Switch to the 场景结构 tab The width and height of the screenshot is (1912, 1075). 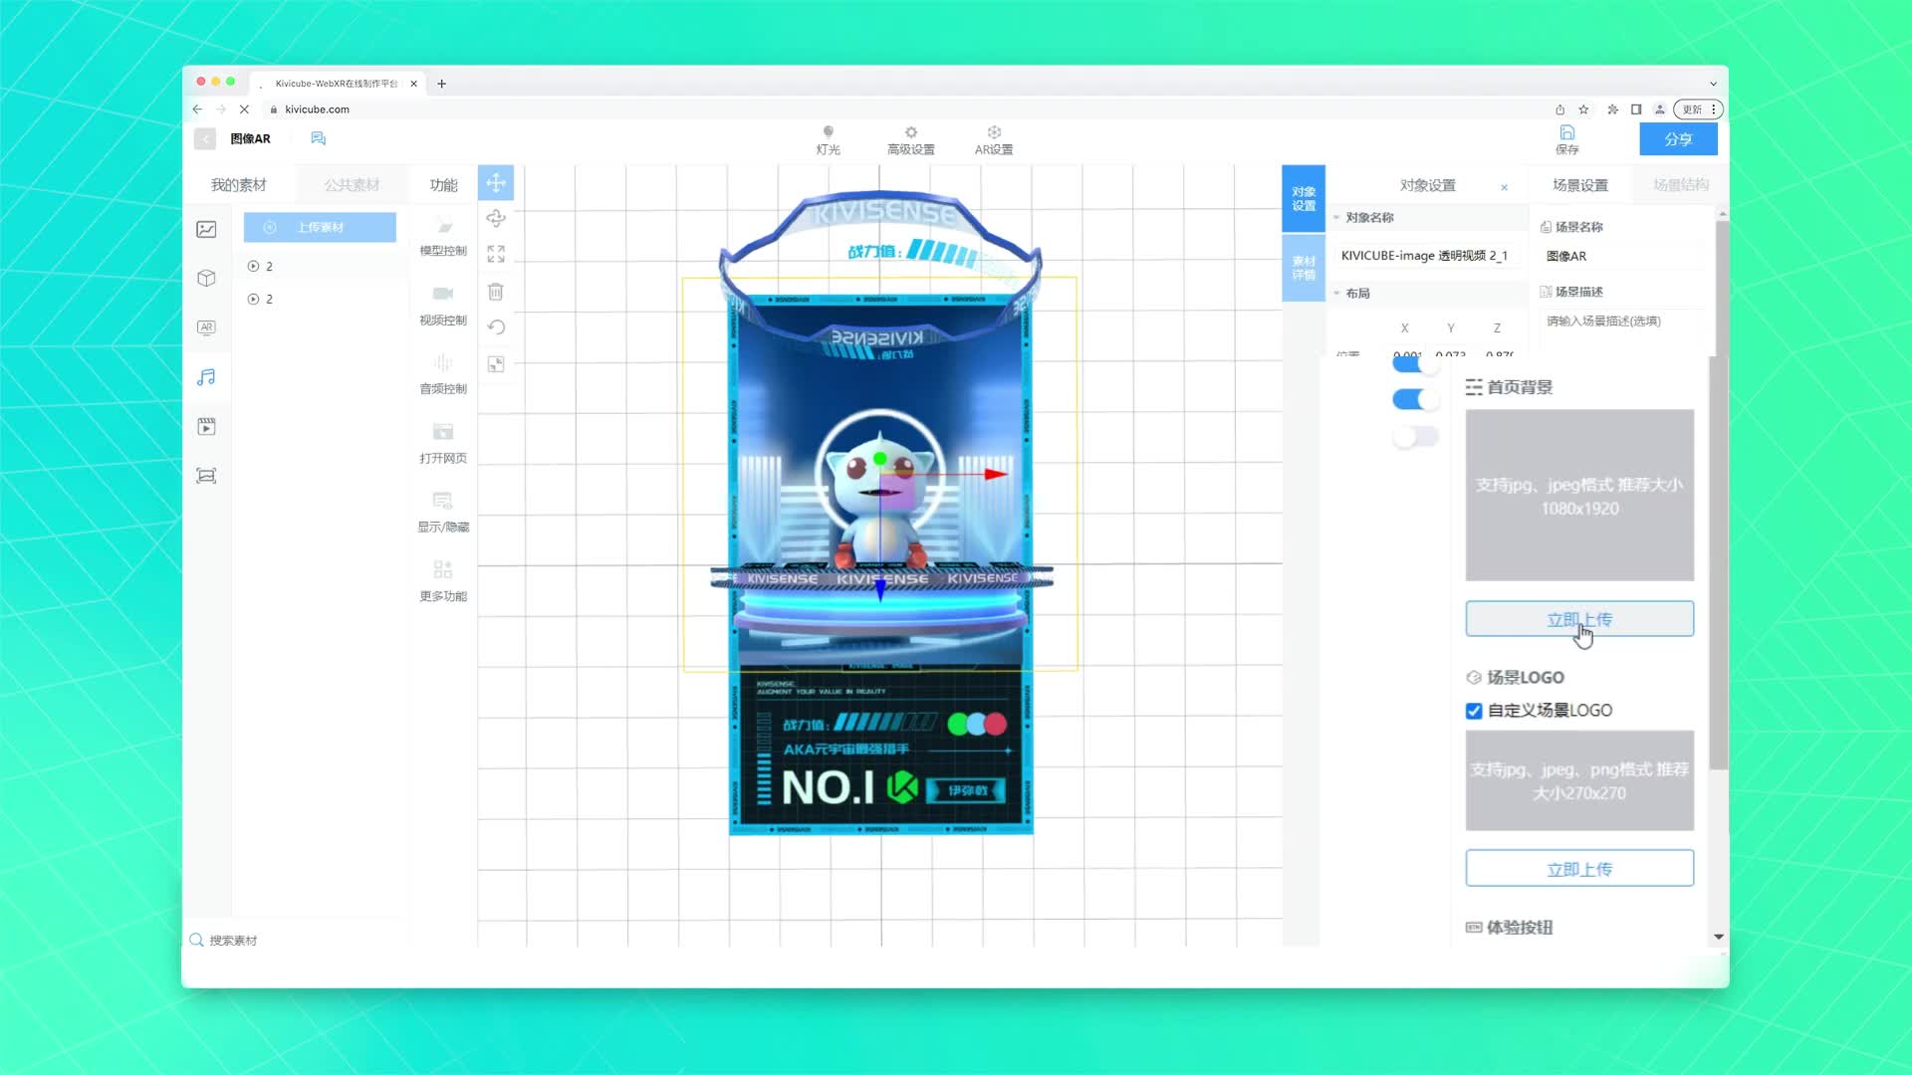click(1680, 185)
